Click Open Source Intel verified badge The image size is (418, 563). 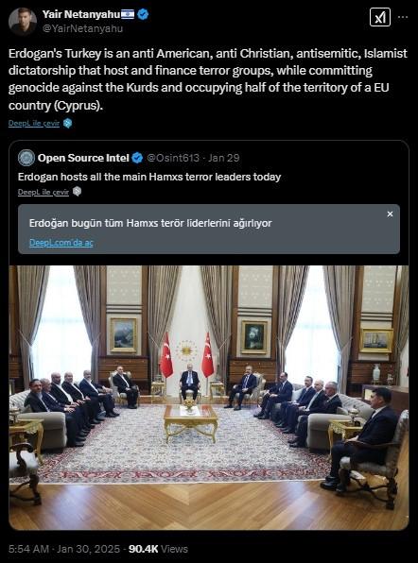click(x=137, y=158)
